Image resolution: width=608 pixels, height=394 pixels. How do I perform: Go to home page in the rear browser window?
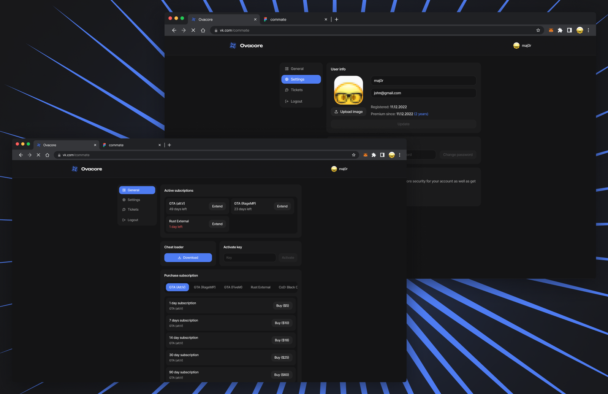tap(203, 30)
